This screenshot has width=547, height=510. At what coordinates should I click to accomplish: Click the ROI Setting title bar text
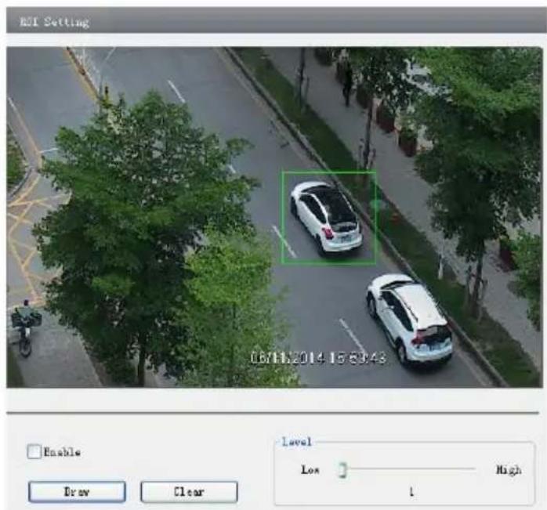54,22
